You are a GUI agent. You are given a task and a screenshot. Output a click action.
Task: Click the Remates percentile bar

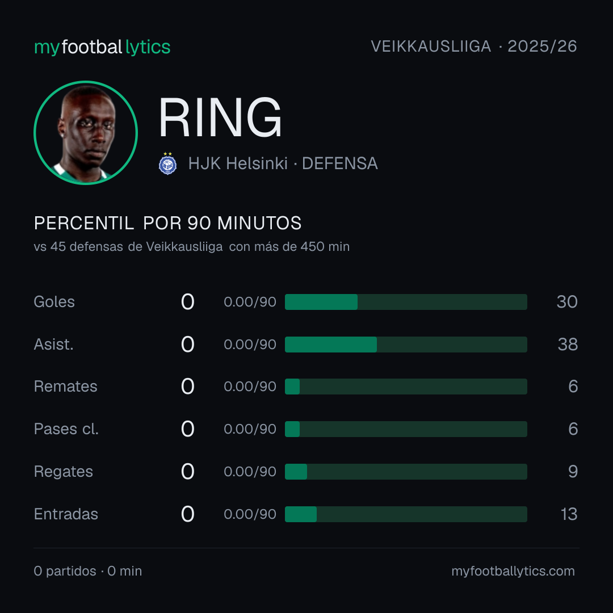[x=406, y=387]
